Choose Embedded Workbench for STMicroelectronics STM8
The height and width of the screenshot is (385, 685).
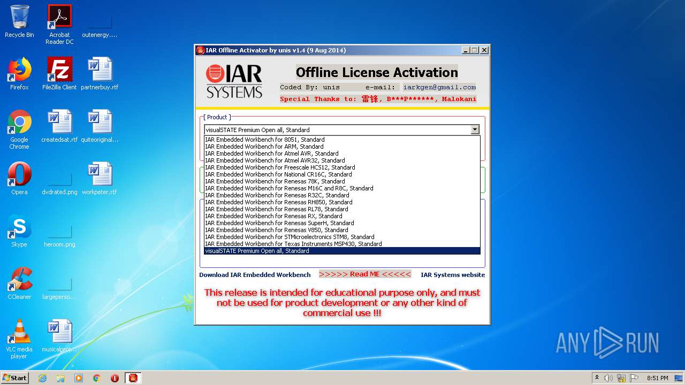click(342, 237)
